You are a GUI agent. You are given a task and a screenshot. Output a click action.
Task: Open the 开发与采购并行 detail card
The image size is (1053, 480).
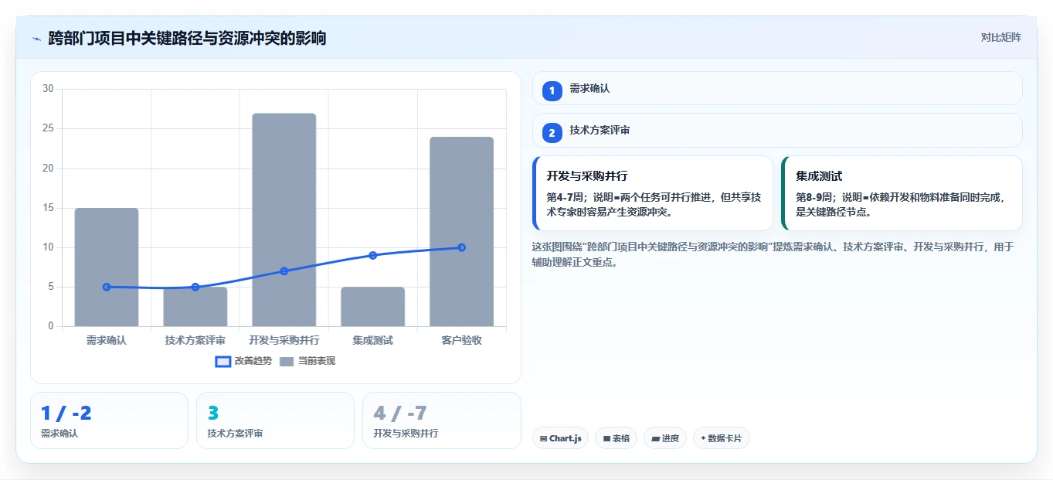pos(653,193)
